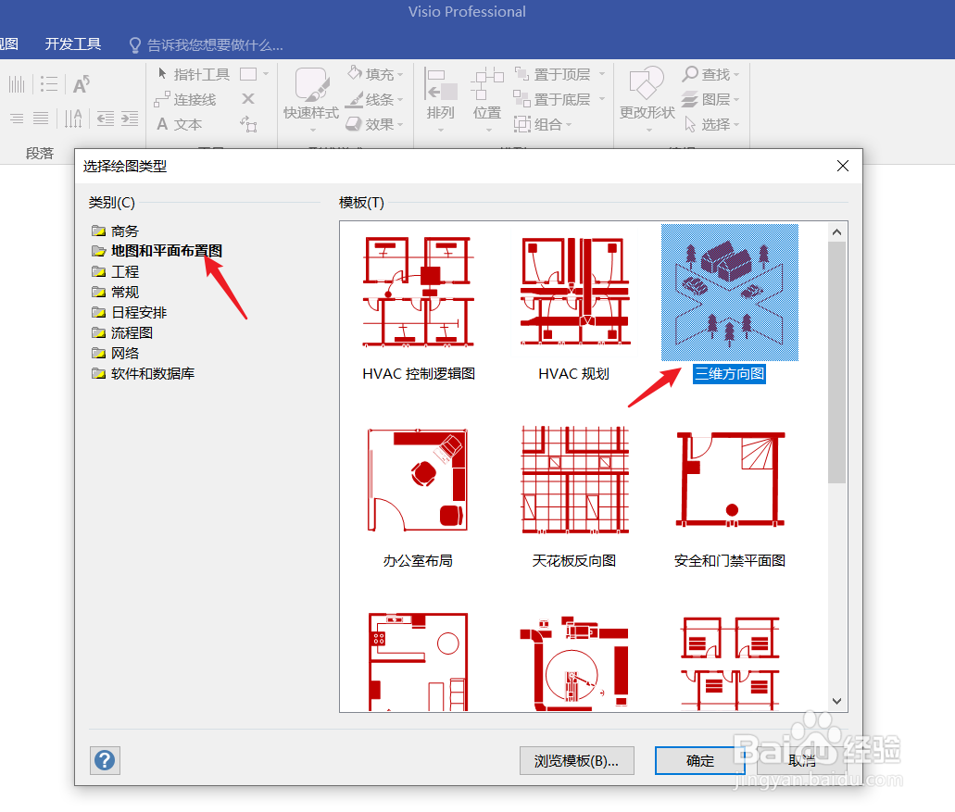Select the 日程安排 category folder

click(x=129, y=312)
